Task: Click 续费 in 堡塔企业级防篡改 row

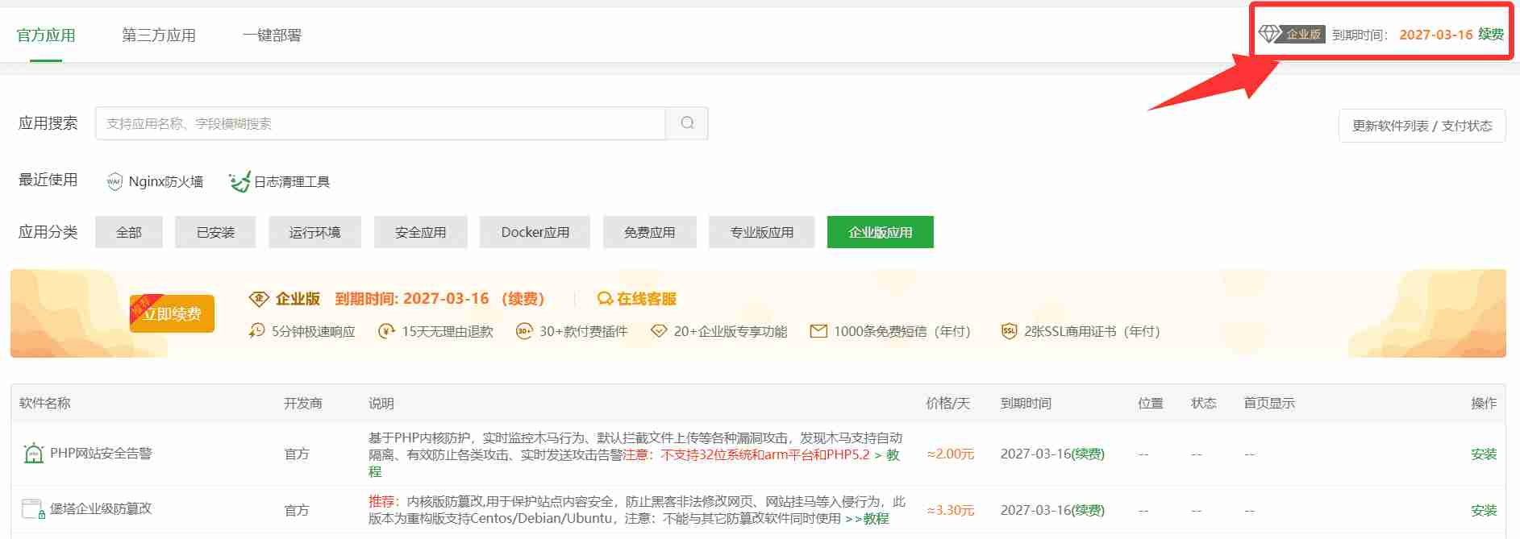Action: coord(1087,511)
